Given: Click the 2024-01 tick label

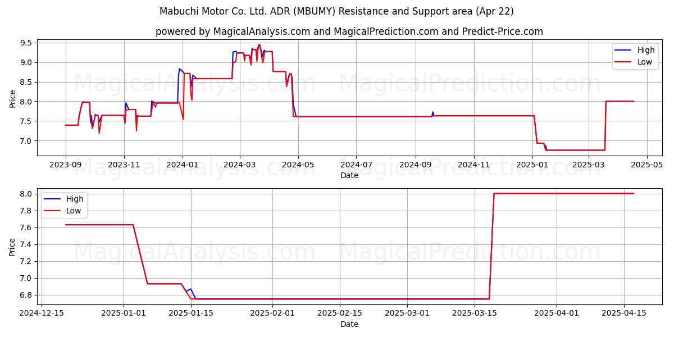Looking at the screenshot, I should (x=182, y=165).
